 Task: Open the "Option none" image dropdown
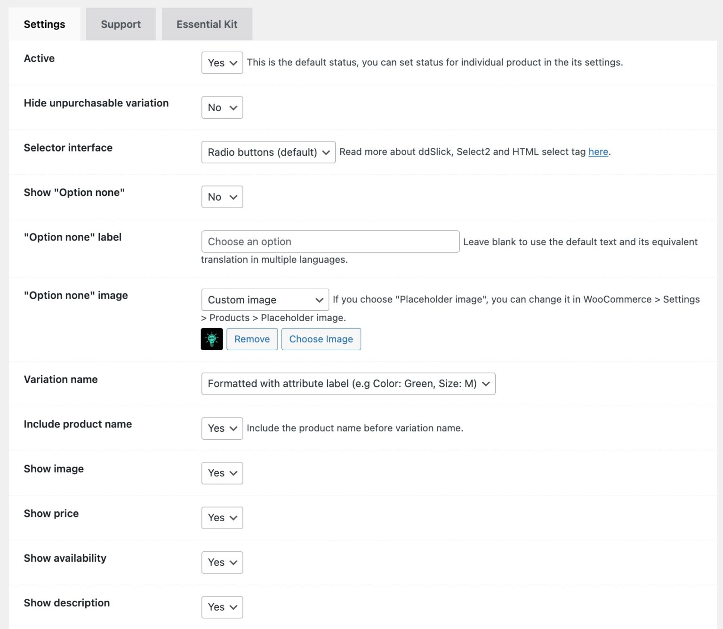pyautogui.click(x=265, y=299)
